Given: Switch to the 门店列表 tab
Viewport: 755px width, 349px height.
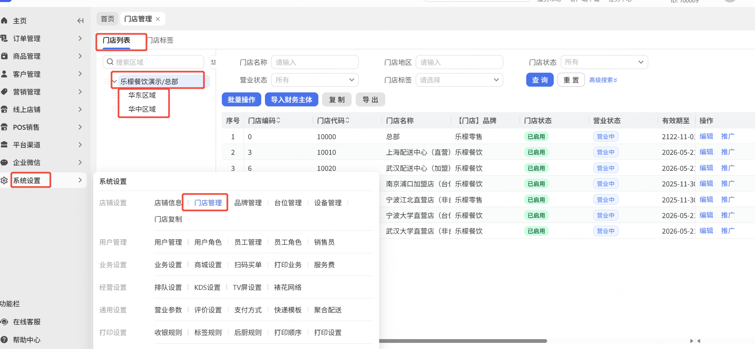Looking at the screenshot, I should click(117, 40).
